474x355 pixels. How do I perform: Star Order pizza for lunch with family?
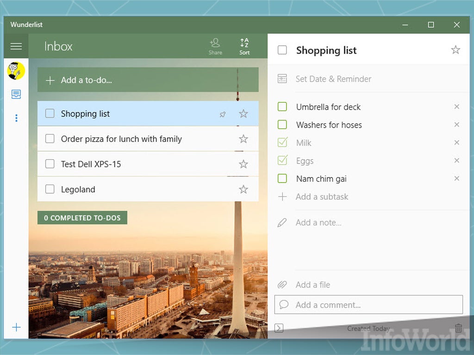click(x=243, y=139)
